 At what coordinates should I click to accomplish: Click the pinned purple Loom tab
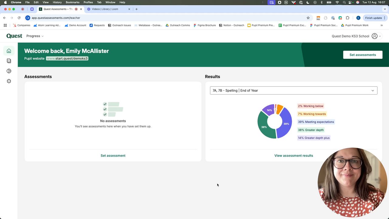click(32, 9)
